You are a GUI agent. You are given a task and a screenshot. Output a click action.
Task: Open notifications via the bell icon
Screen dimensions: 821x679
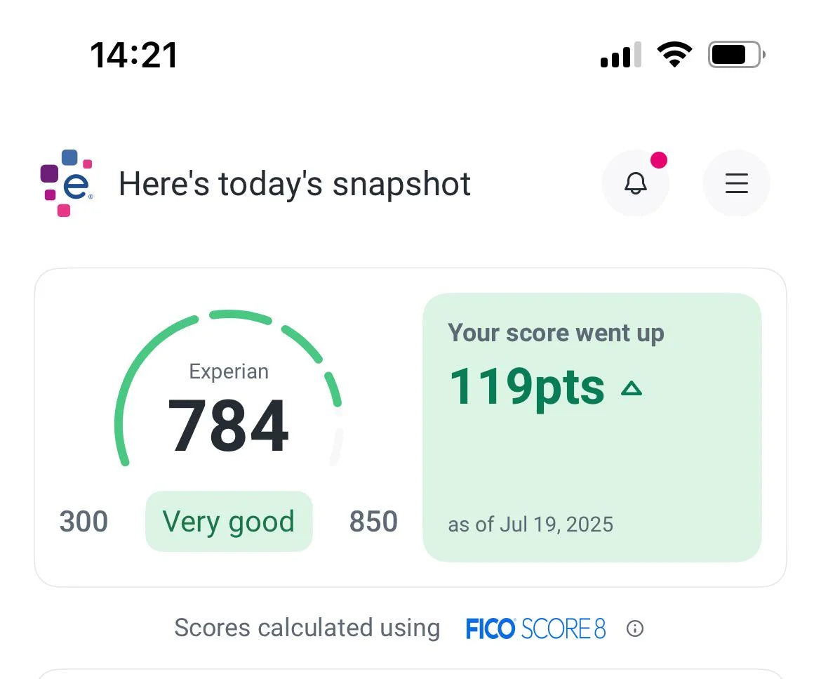coord(636,183)
